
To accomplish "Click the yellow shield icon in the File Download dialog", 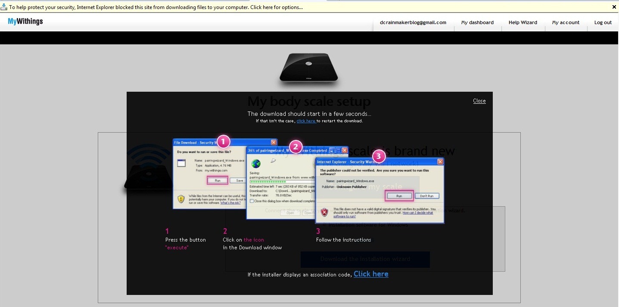I will [x=181, y=199].
